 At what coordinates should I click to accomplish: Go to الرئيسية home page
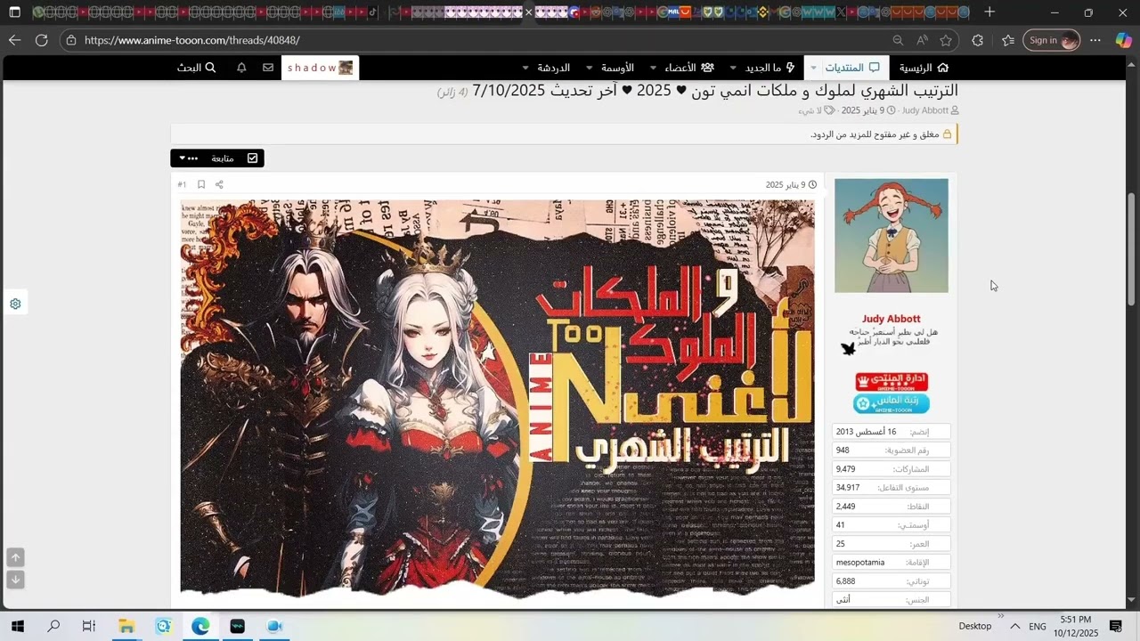coord(924,68)
